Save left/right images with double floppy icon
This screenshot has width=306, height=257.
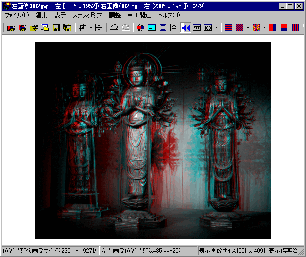(x=67, y=28)
